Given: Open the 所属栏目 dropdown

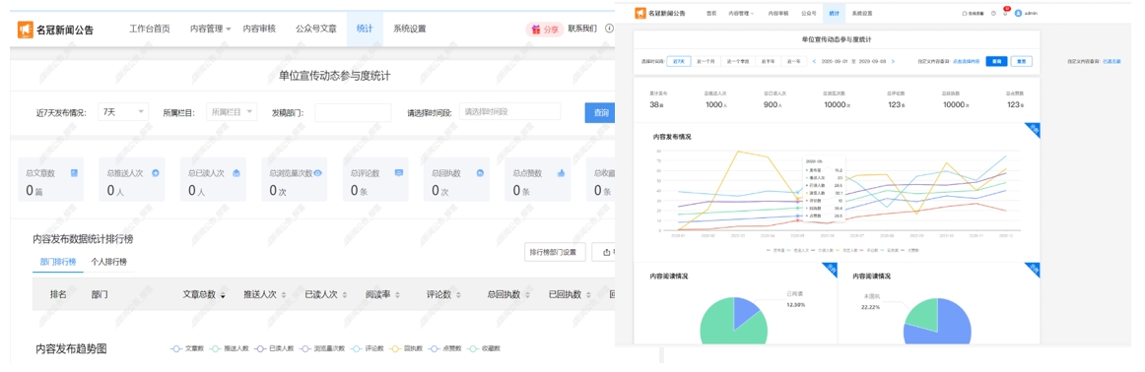Looking at the screenshot, I should pos(233,112).
